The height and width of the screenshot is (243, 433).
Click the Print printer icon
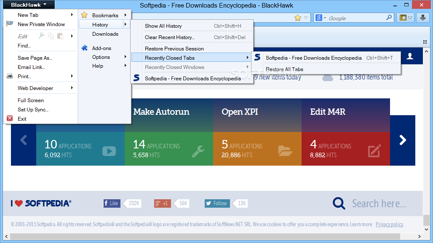[x=10, y=76]
